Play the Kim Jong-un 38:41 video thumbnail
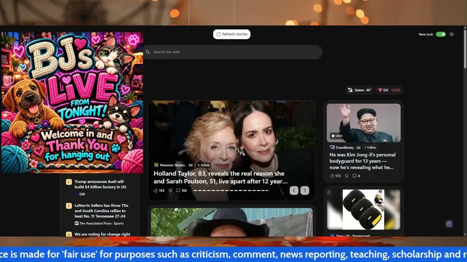 (364, 123)
